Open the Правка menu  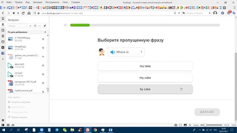(x=19, y=2)
